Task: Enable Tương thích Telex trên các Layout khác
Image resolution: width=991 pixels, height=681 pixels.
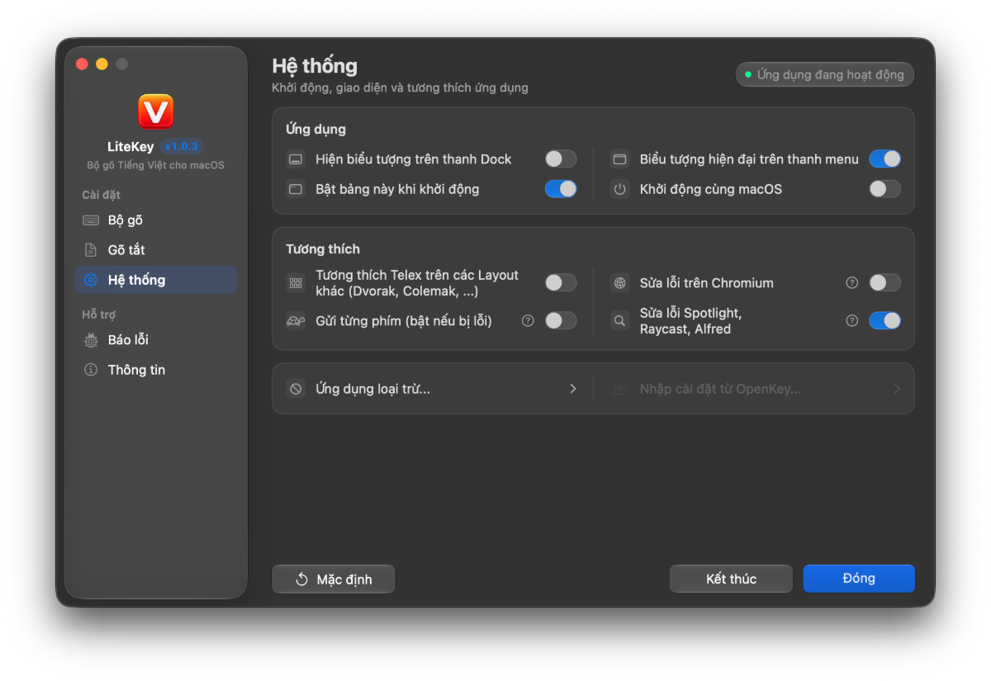Action: [x=561, y=283]
